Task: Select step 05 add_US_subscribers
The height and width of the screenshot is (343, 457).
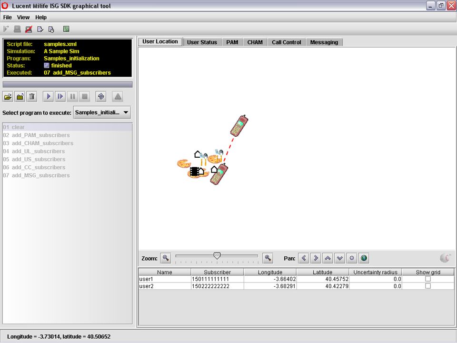Action: click(x=67, y=159)
